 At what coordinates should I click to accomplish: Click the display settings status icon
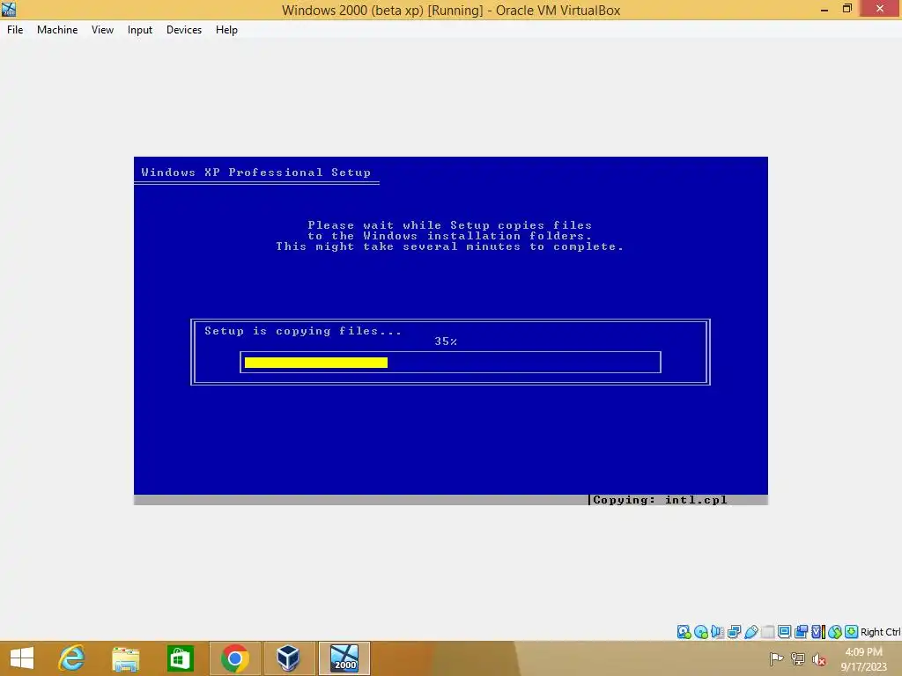[784, 632]
